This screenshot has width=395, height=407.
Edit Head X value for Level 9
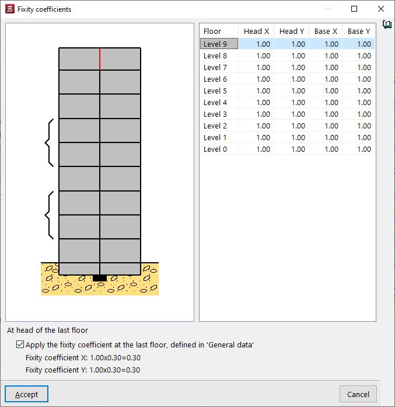tap(256, 44)
